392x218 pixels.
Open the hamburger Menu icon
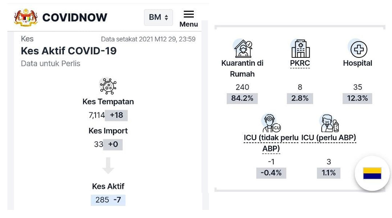point(189,14)
